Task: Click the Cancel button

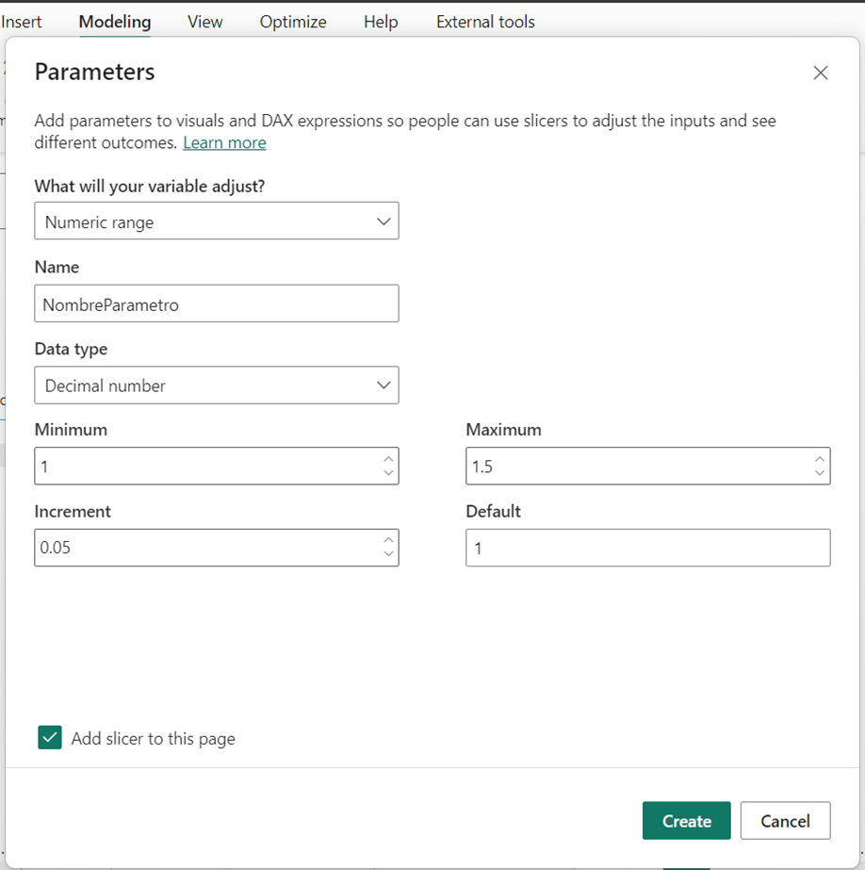Action: 785,821
